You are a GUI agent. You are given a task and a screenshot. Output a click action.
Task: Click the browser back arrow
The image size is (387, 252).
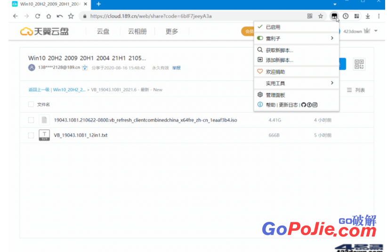click(x=16, y=16)
